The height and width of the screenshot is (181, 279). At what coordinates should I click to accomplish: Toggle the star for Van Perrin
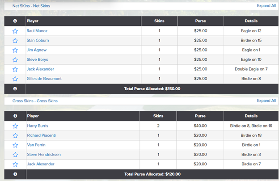[15, 145]
